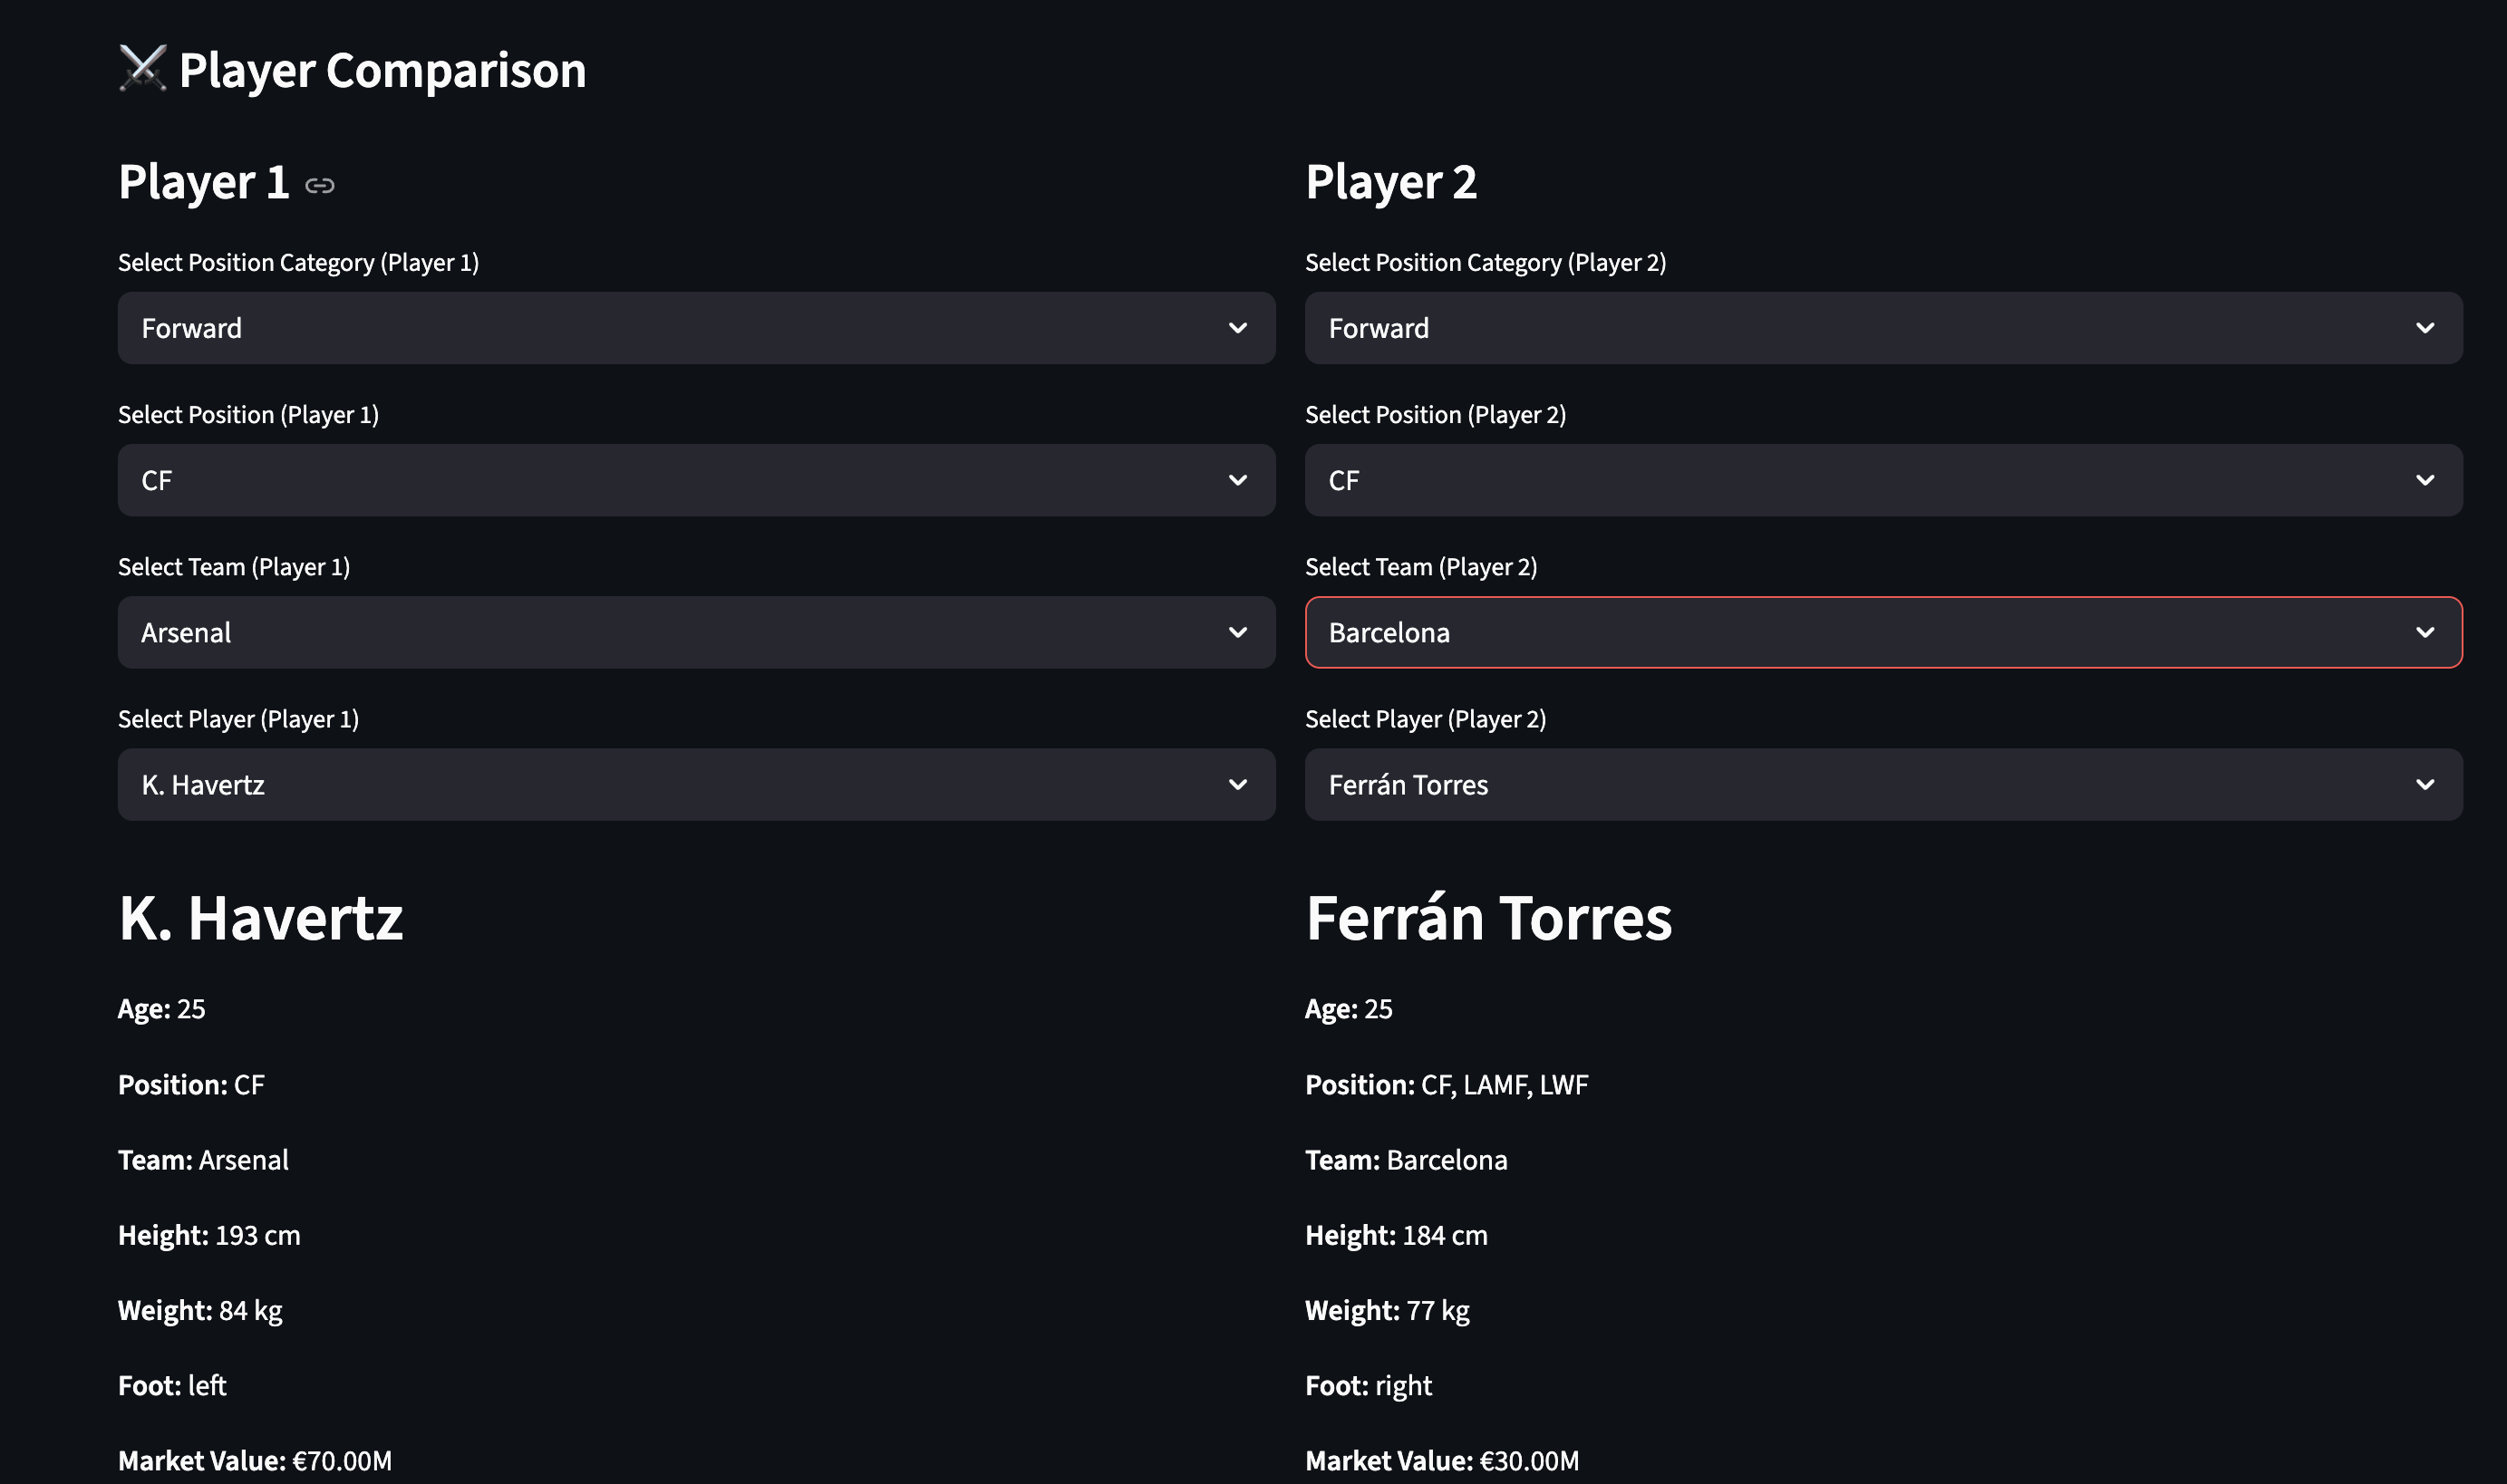Click the crossed swords icon in the title
Image resolution: width=2507 pixels, height=1484 pixels.
(x=142, y=69)
